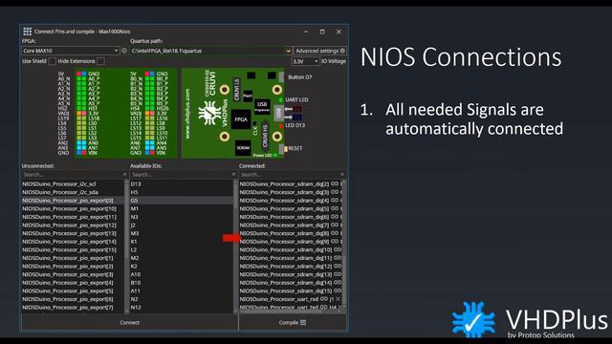Click the Connect button
The image size is (612, 344).
(130, 323)
